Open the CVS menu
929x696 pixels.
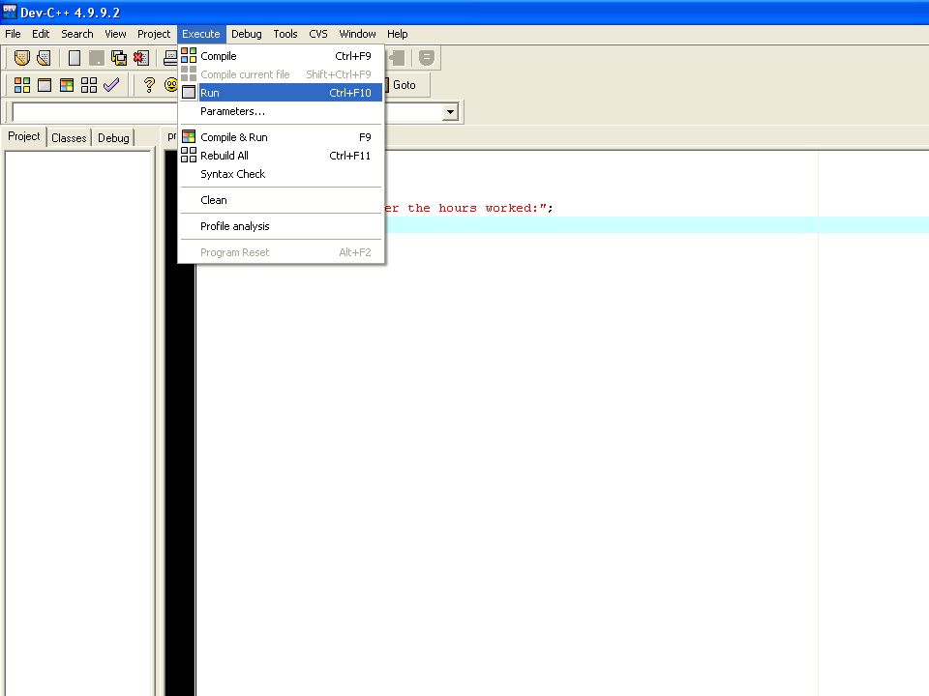tap(318, 34)
